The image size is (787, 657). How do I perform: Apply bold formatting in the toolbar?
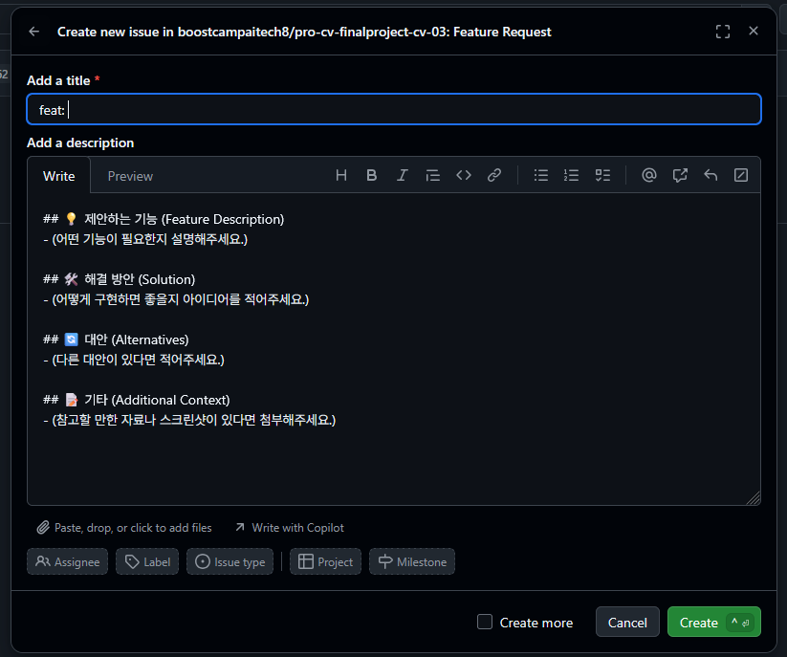(x=371, y=175)
